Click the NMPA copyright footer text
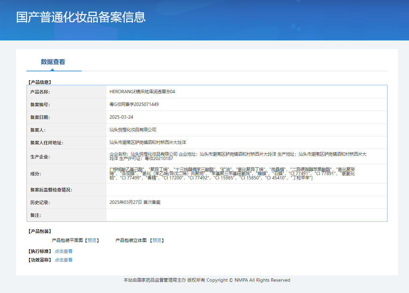409x293 pixels. click(207, 280)
